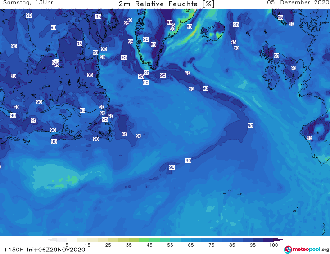Click the bright green legend swatch right of 40

point(145,240)
